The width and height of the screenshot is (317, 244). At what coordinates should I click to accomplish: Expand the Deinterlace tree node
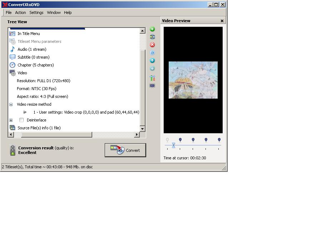(11, 120)
